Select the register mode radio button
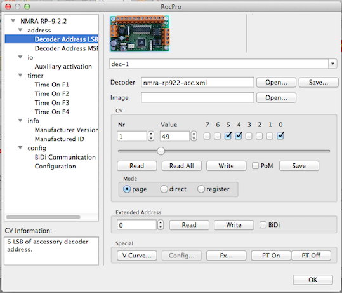Viewport: 342px width, 293px height. point(201,189)
